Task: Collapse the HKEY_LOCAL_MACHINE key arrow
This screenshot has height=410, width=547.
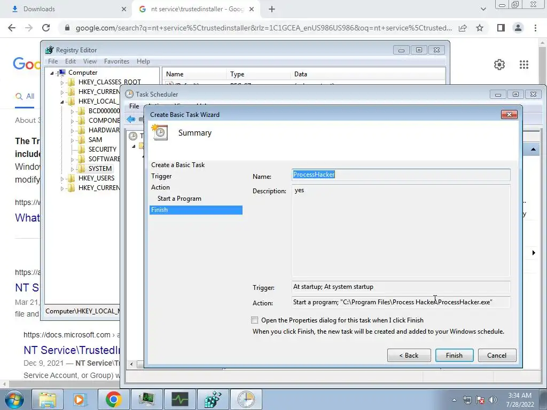Action: click(x=62, y=102)
